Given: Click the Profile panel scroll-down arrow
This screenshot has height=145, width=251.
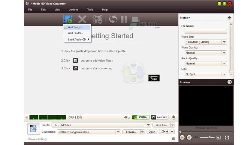Looking at the screenshot, I should click(x=231, y=74).
